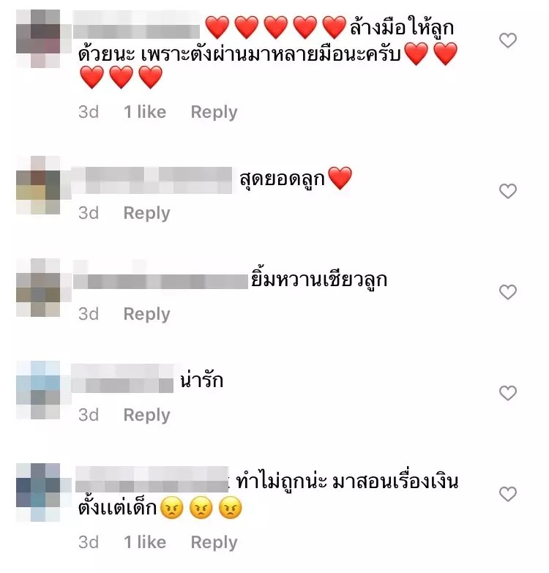Heart the angry-emoji comment about money

click(x=508, y=494)
